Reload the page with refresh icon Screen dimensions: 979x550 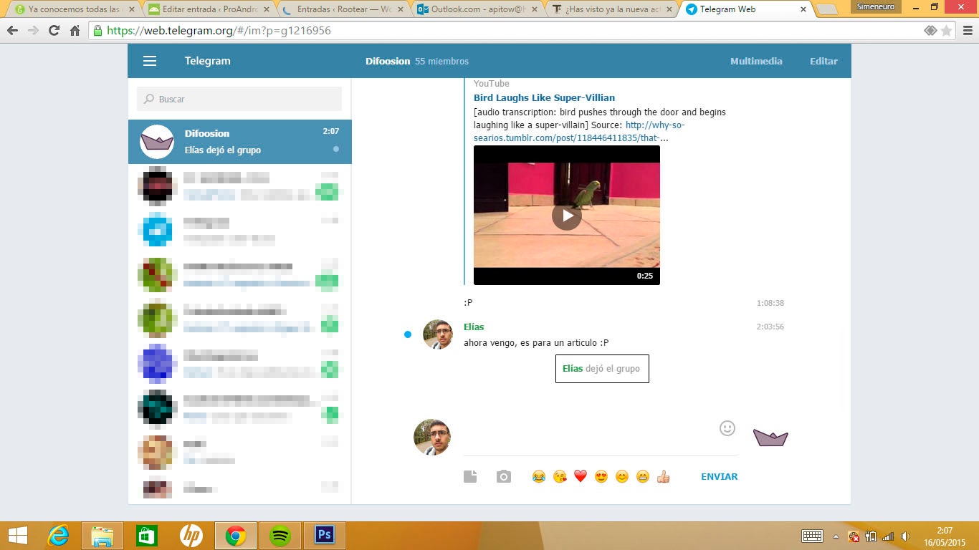tap(54, 31)
